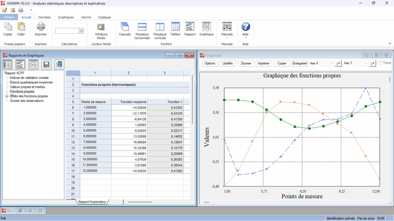
Task: Open the Graphique window from ribbon
Action: [x=206, y=26]
